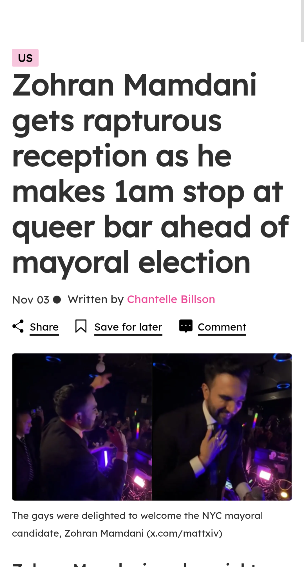The height and width of the screenshot is (567, 304).
Task: Click the image caption crediting x.com/mattxiv
Action: [x=137, y=524]
